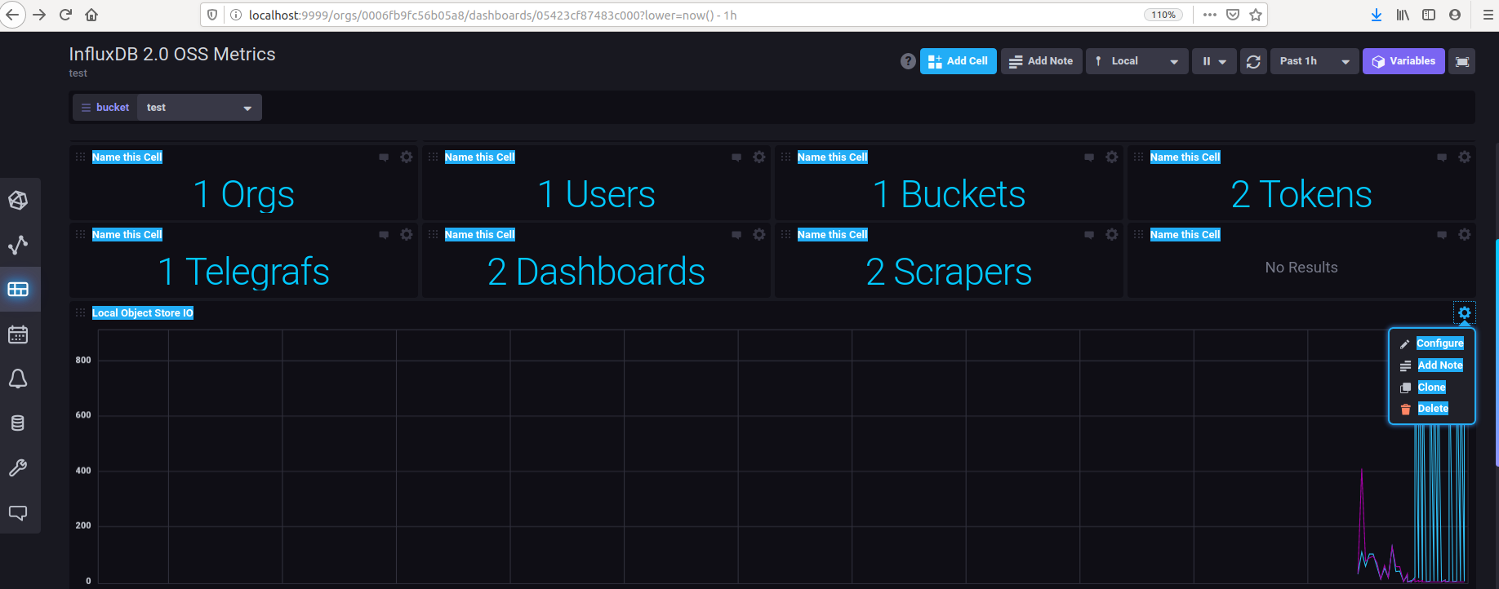
Task: Reset the 110% zoom indicator in address bar
Action: point(1163,15)
